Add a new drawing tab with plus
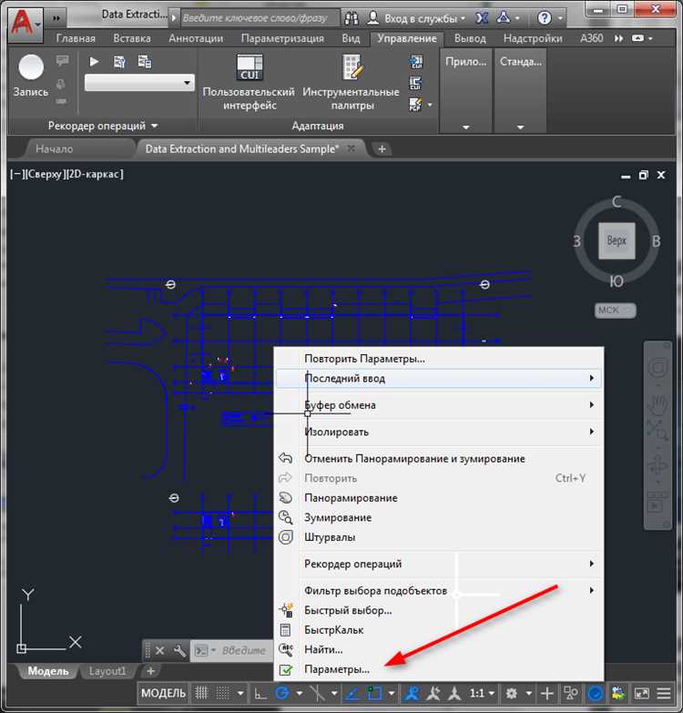Viewport: 683px width, 713px height. pos(382,148)
